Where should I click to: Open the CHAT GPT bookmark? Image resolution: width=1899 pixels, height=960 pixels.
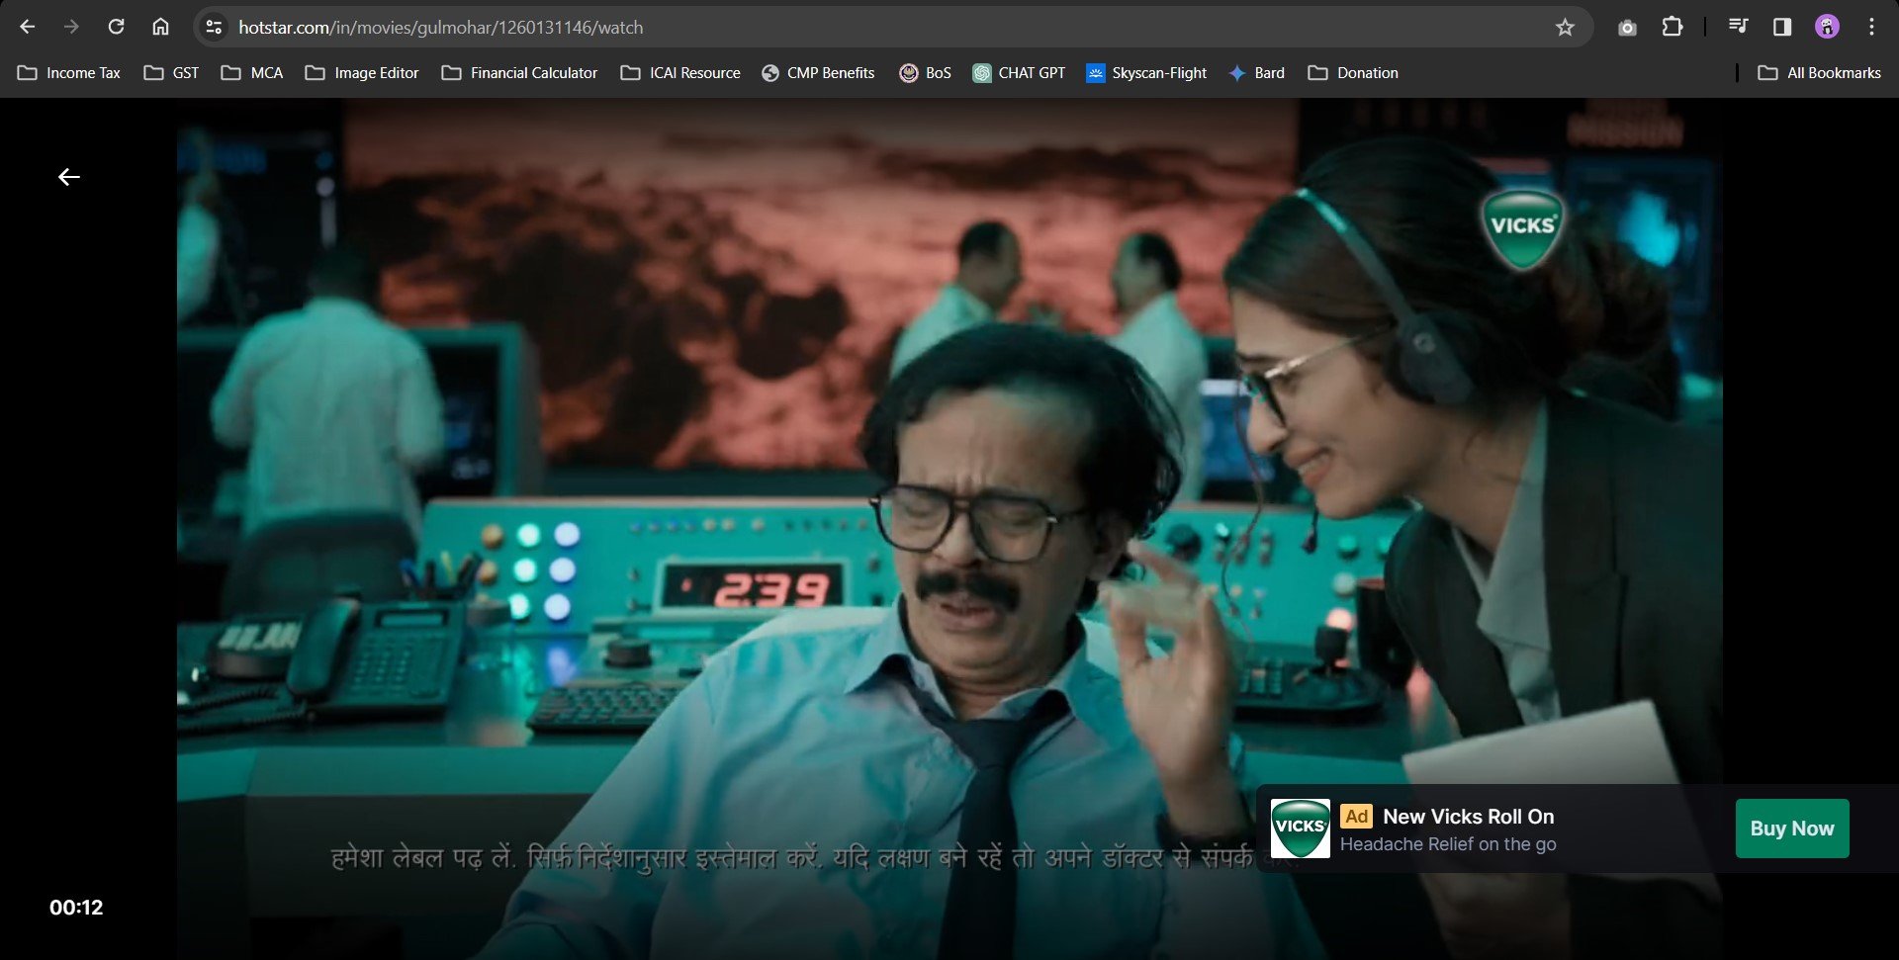pyautogui.click(x=1019, y=73)
